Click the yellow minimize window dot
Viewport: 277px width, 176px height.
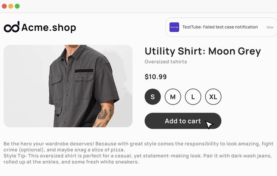click(x=11, y=6)
